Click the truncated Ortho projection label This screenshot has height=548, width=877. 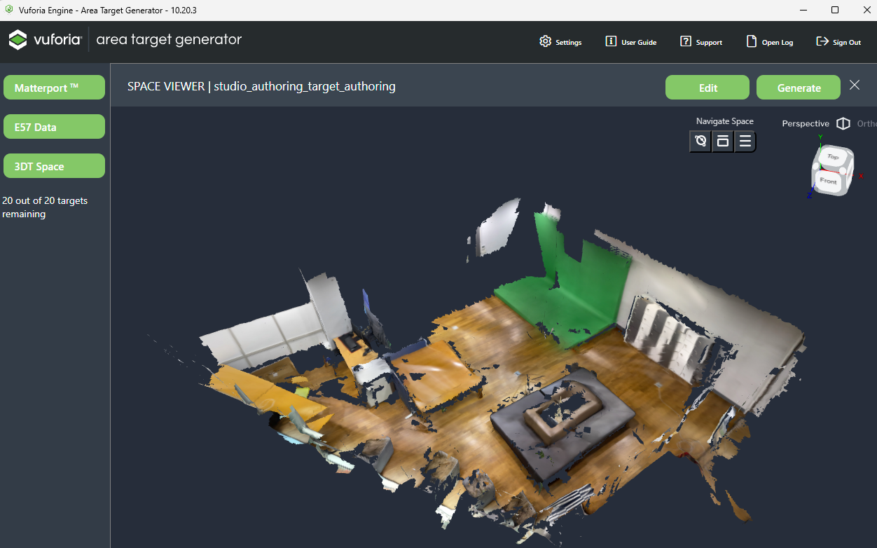point(867,123)
